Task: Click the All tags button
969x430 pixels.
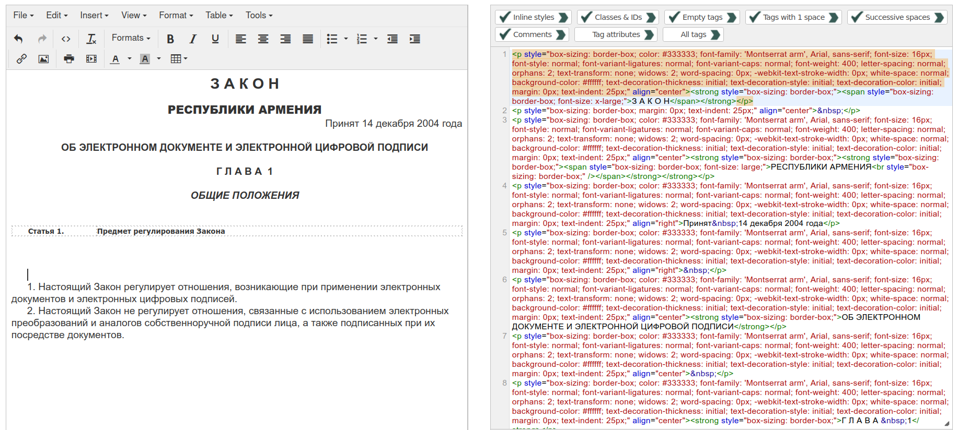Action: 693,34
